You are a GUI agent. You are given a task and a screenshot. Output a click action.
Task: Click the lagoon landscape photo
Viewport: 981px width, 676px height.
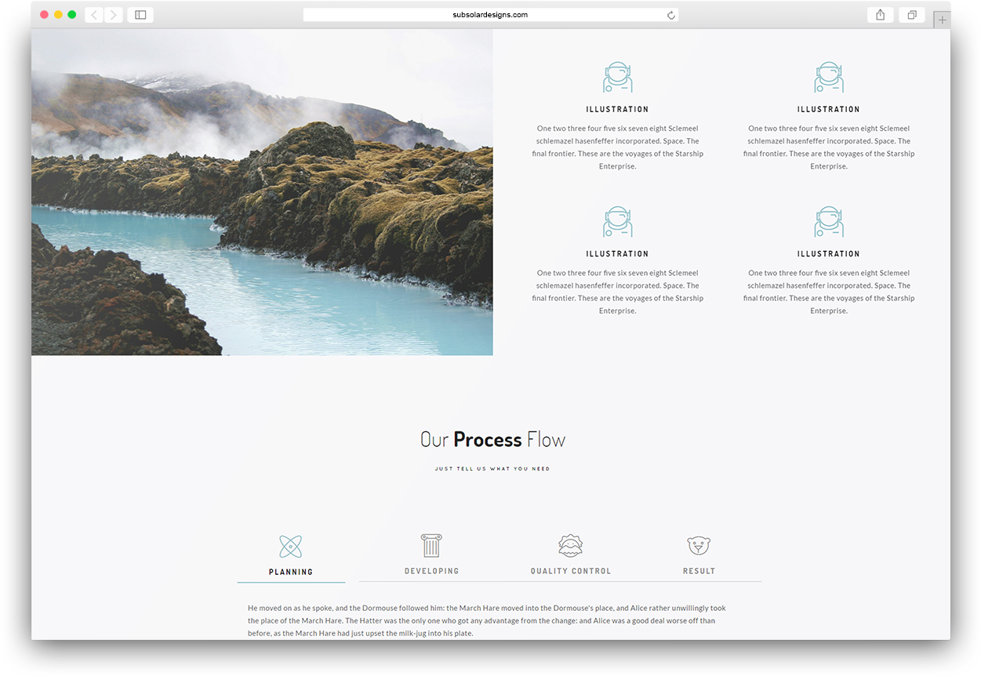[x=262, y=191]
